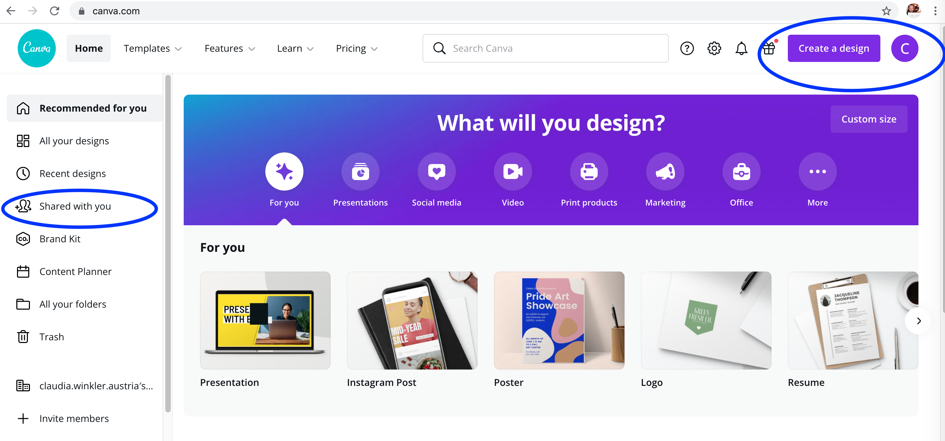Click the Create a design button
The image size is (945, 441).
833,48
